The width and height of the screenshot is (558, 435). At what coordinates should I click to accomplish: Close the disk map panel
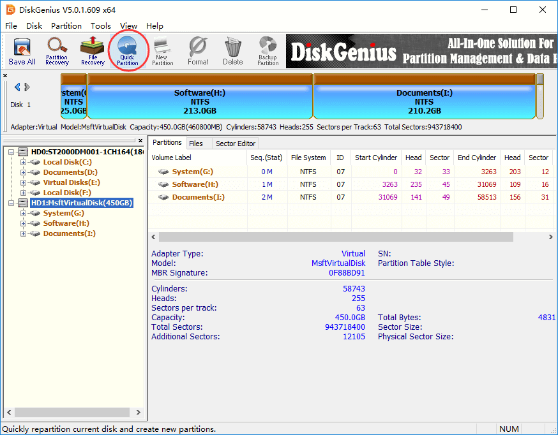[x=5, y=76]
